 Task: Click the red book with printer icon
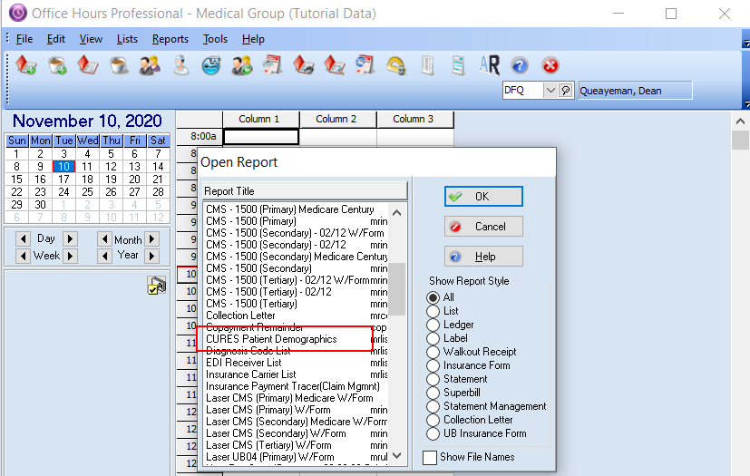[x=304, y=65]
